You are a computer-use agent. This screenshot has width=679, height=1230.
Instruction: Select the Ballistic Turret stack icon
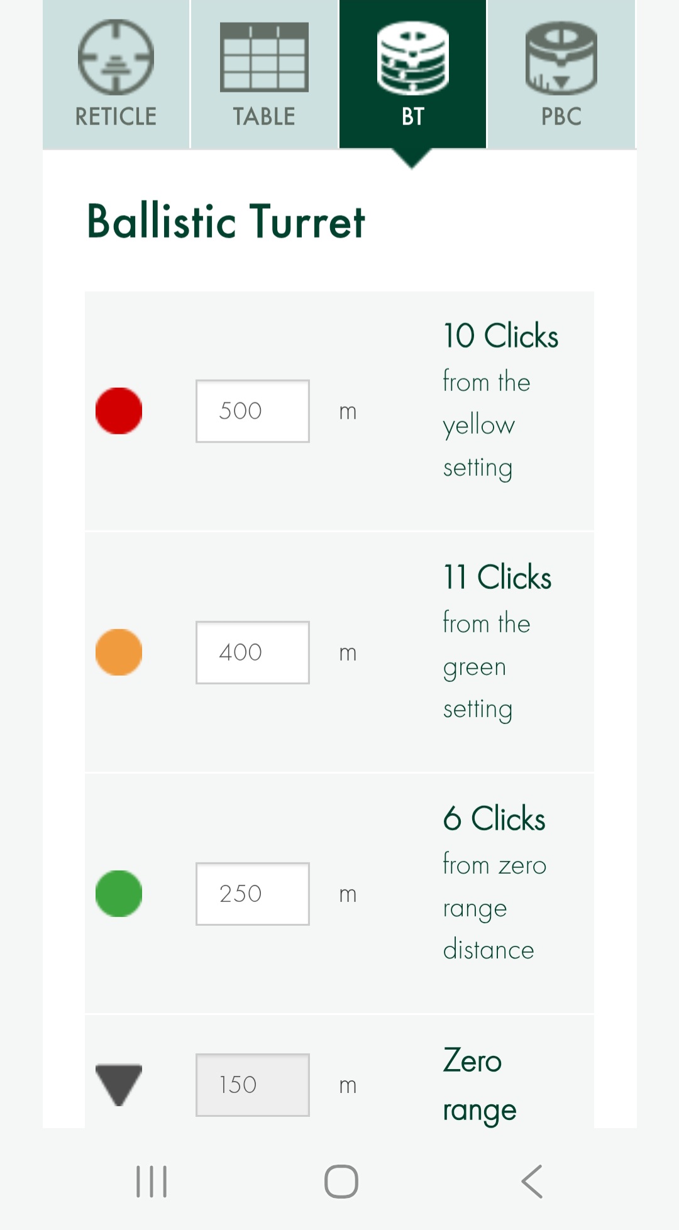412,57
